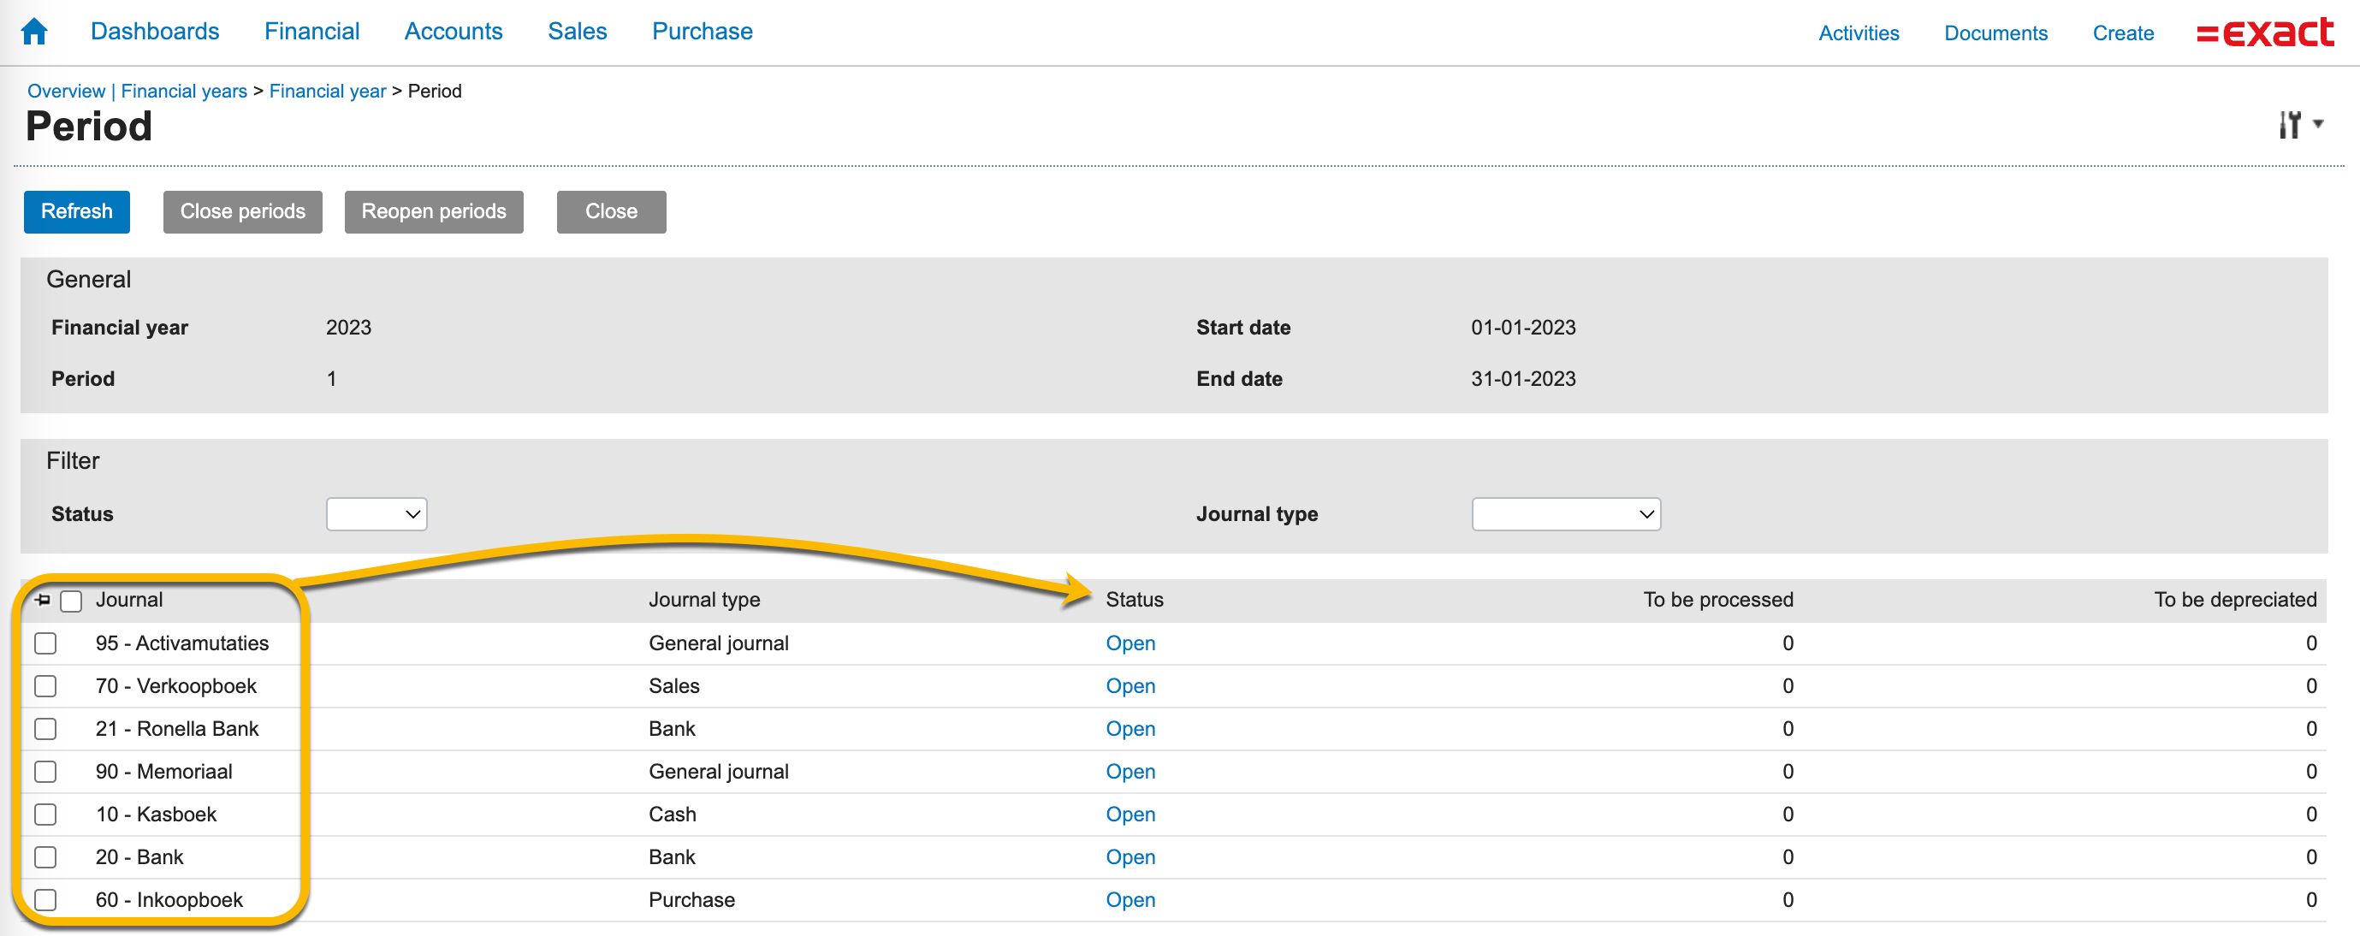
Task: Expand the Journal type filter dropdown
Action: [x=1565, y=514]
